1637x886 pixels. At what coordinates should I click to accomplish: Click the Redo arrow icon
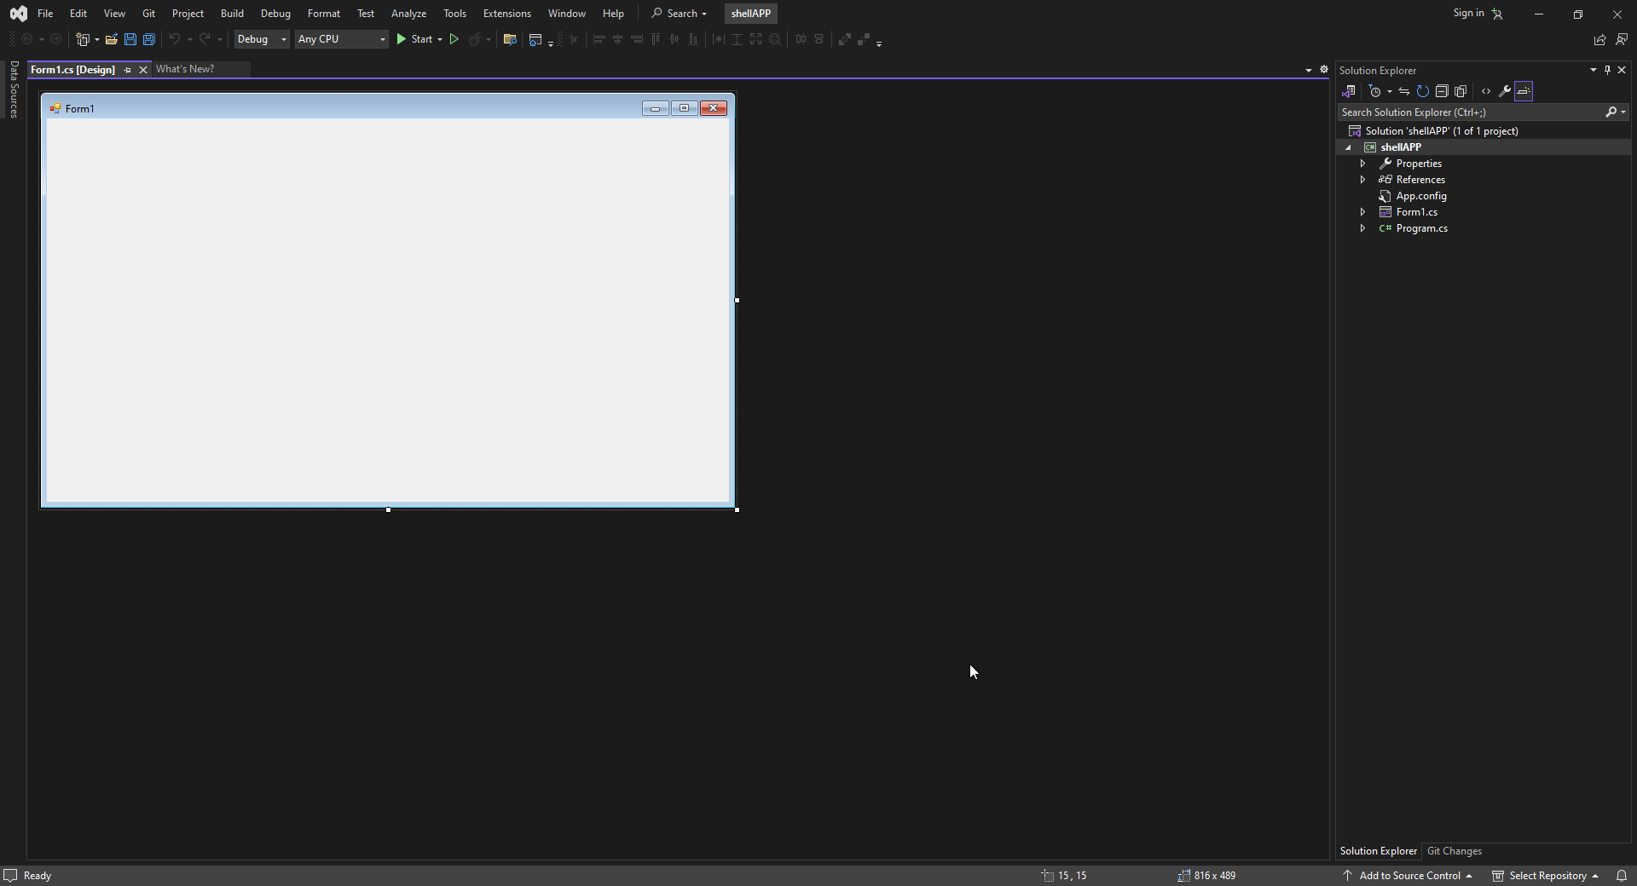[x=205, y=39]
